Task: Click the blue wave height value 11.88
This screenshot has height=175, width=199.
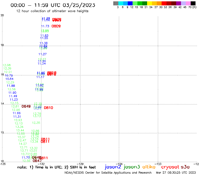Action: (x=11, y=86)
